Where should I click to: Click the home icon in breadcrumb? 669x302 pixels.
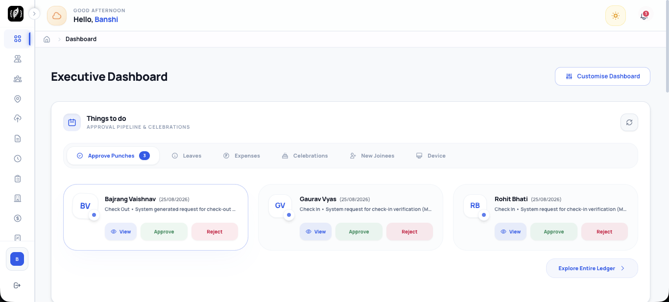point(47,39)
